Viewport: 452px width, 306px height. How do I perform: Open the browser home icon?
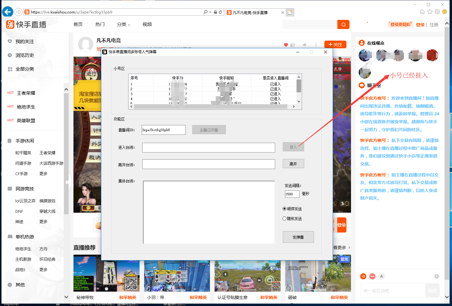(x=422, y=12)
